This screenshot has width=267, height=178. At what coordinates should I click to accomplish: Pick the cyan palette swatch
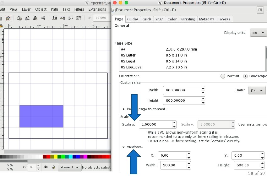coord(70,157)
